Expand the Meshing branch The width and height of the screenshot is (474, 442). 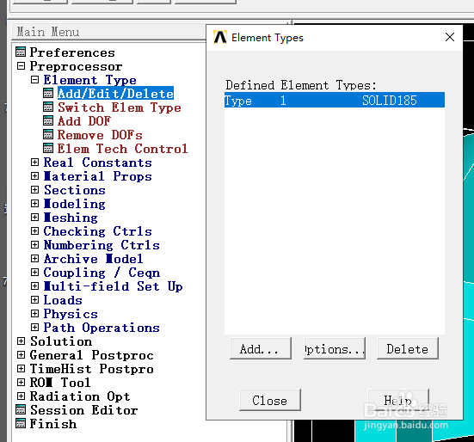click(x=34, y=218)
